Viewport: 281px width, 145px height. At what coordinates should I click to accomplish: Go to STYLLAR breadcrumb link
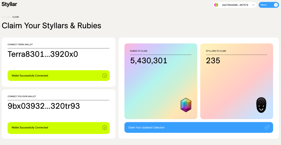[x=6, y=17]
